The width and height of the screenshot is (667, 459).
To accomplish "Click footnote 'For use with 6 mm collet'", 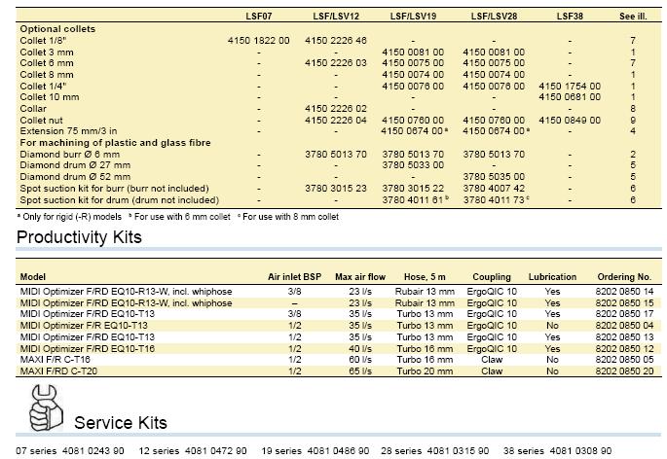I will pos(182,217).
